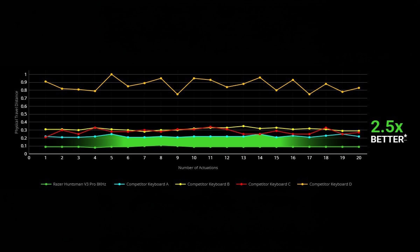Click the 2.5x BETTER callout text
This screenshot has width=420, height=252.
click(x=388, y=132)
